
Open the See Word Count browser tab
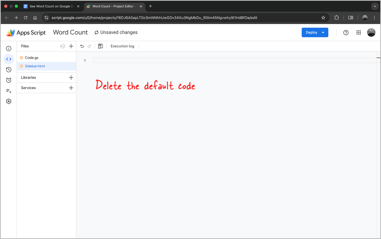[50, 6]
